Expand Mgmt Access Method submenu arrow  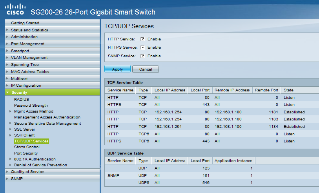click(10, 111)
